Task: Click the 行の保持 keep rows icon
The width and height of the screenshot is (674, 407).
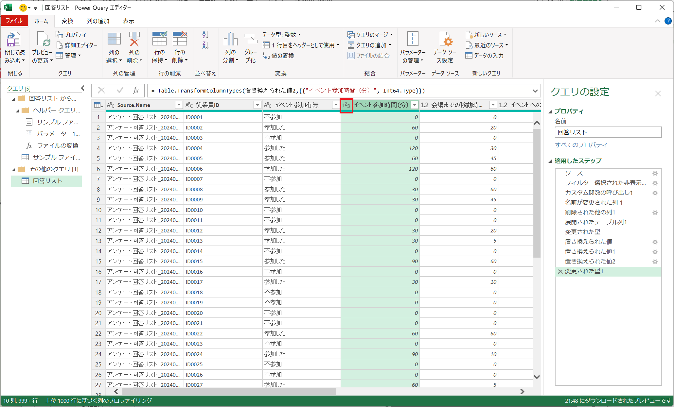Action: tap(159, 39)
